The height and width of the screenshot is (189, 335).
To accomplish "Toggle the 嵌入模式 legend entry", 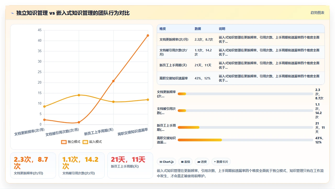I will (x=92, y=142).
